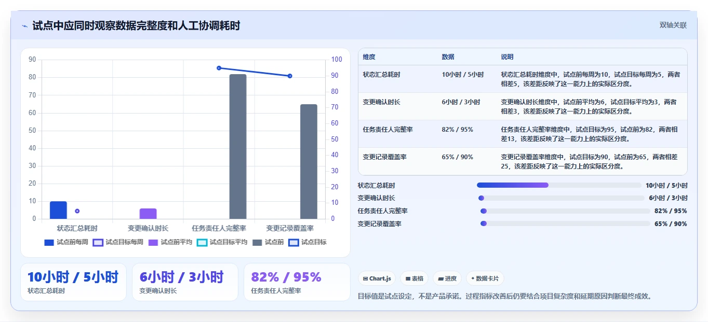
Task: Click the 状态汇总耗时 x-axis label under the chart
Action: point(77,228)
